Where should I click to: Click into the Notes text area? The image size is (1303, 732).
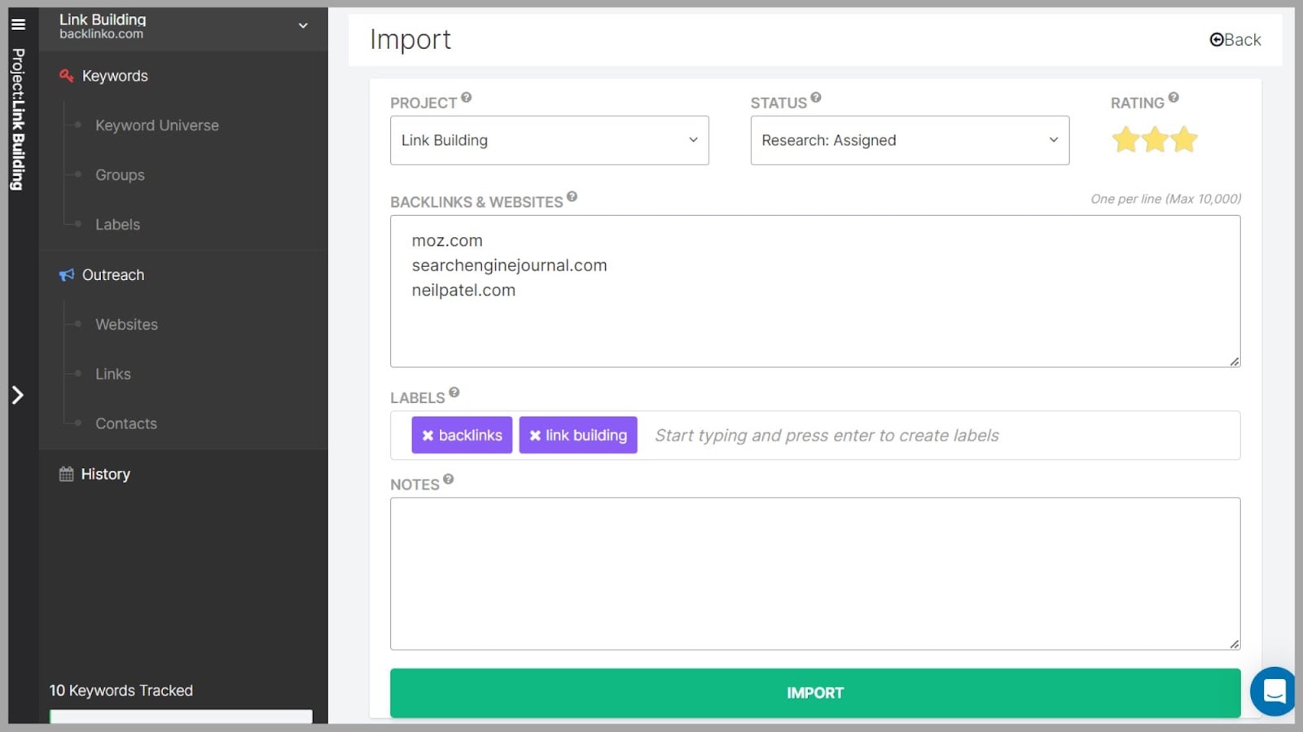coord(814,573)
